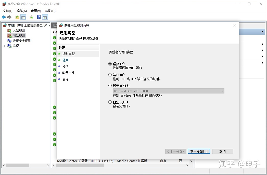Click the 上一步(B) button
The height and width of the screenshot is (175, 267).
click(x=176, y=151)
